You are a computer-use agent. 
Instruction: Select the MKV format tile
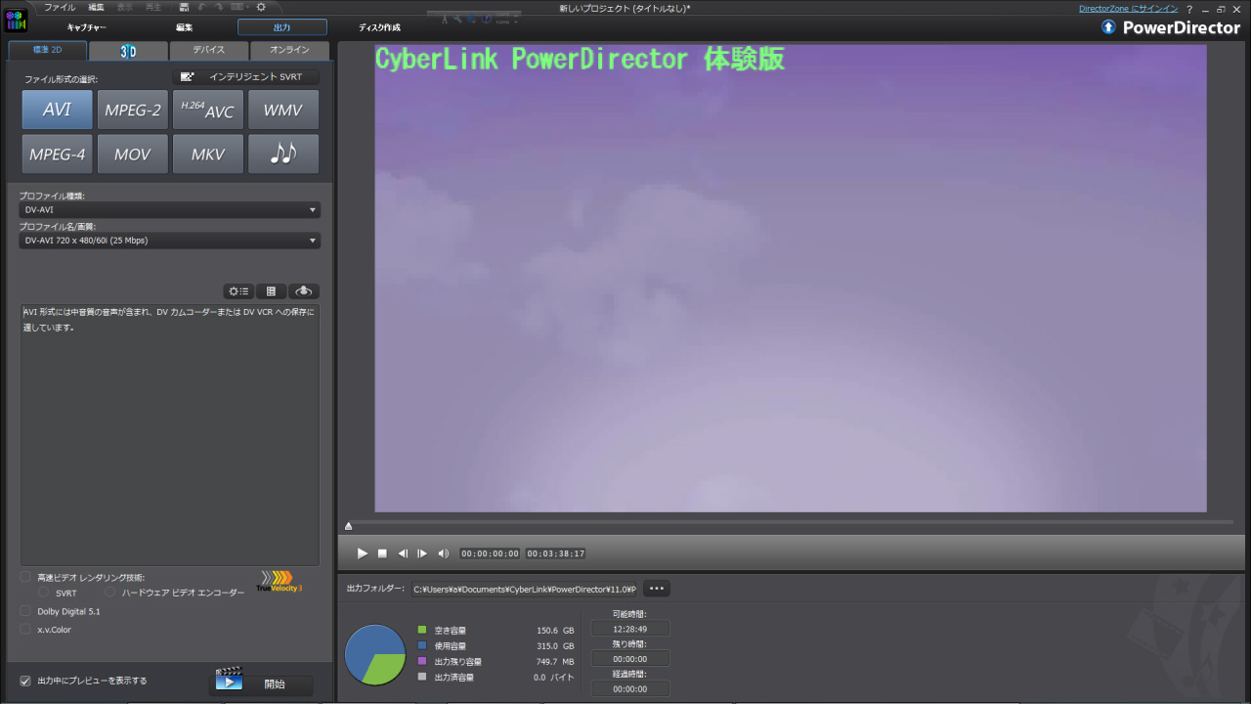[208, 154]
